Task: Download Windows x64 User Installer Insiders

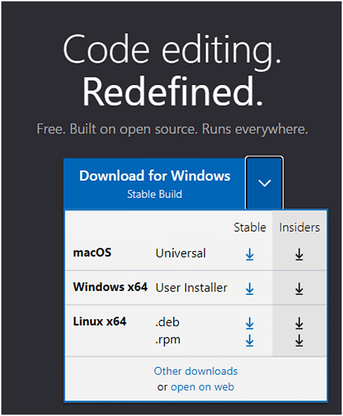Action: tap(299, 288)
